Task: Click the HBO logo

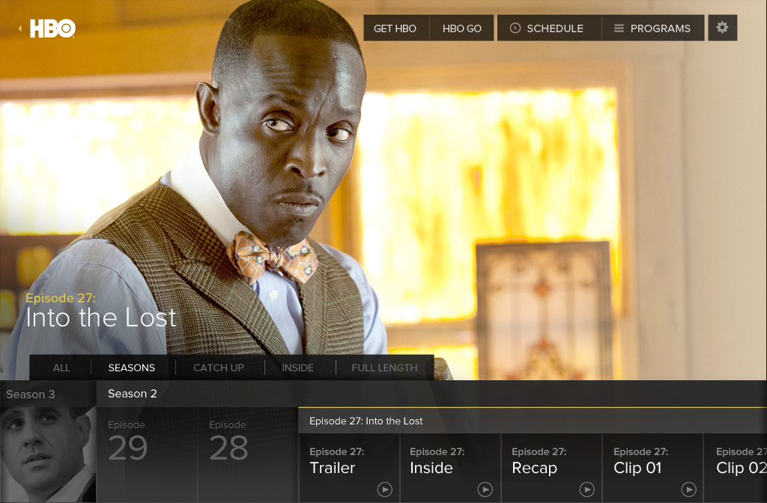Action: coord(52,28)
